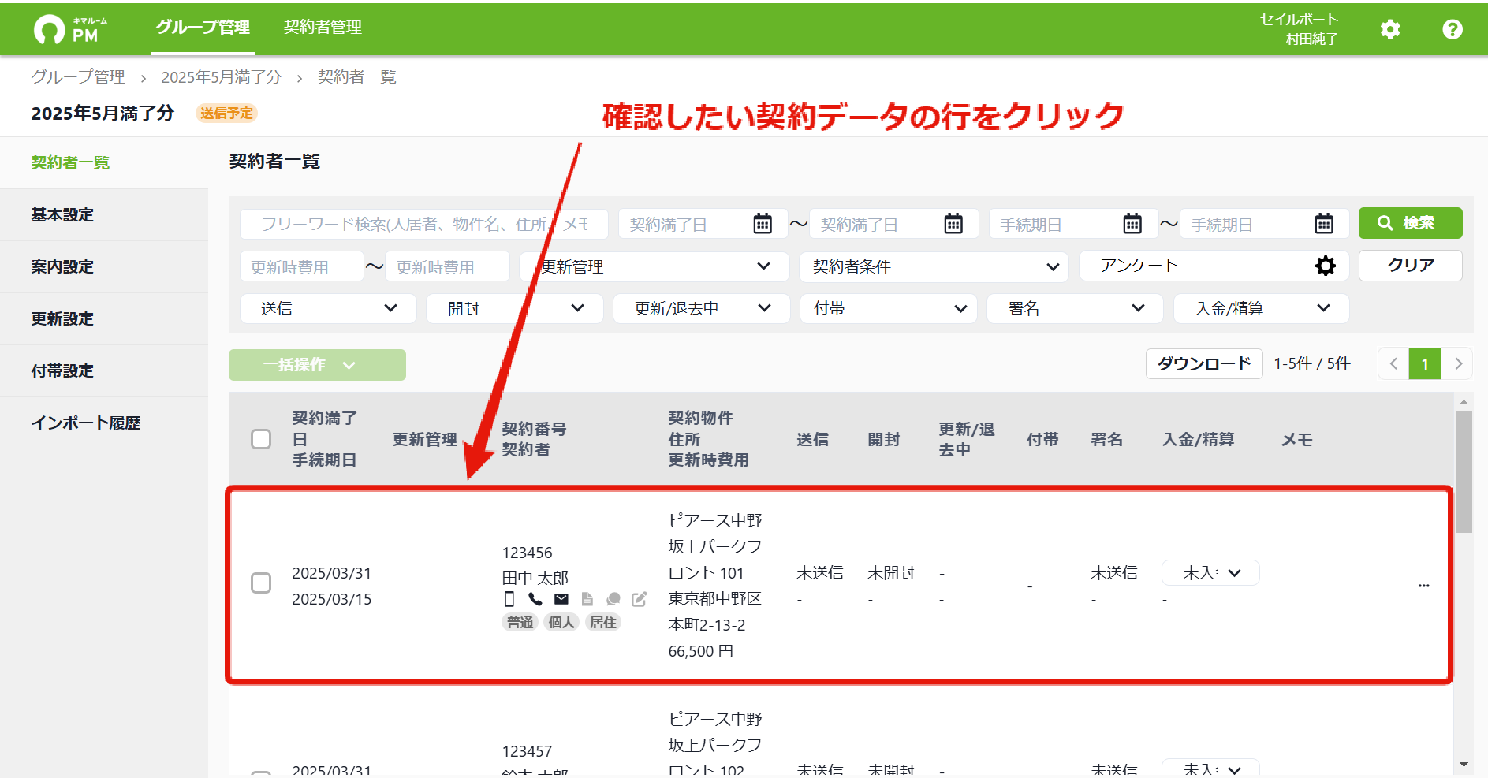Open 更新管理 filter dropdown
1488x778 pixels.
[654, 266]
